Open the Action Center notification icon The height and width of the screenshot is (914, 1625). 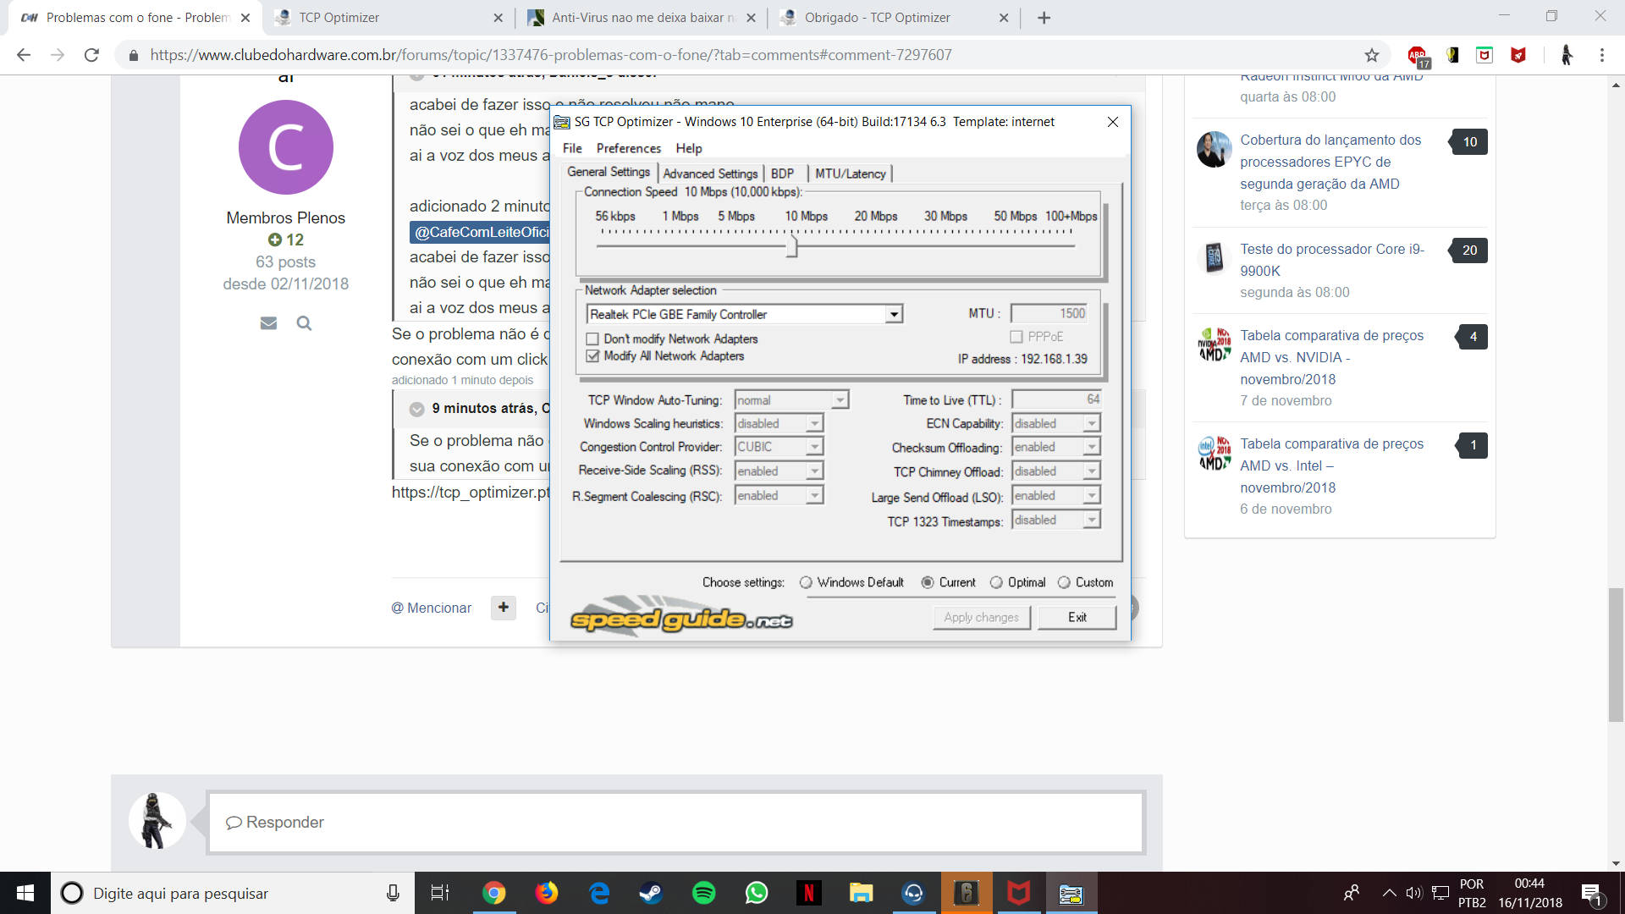tap(1591, 894)
